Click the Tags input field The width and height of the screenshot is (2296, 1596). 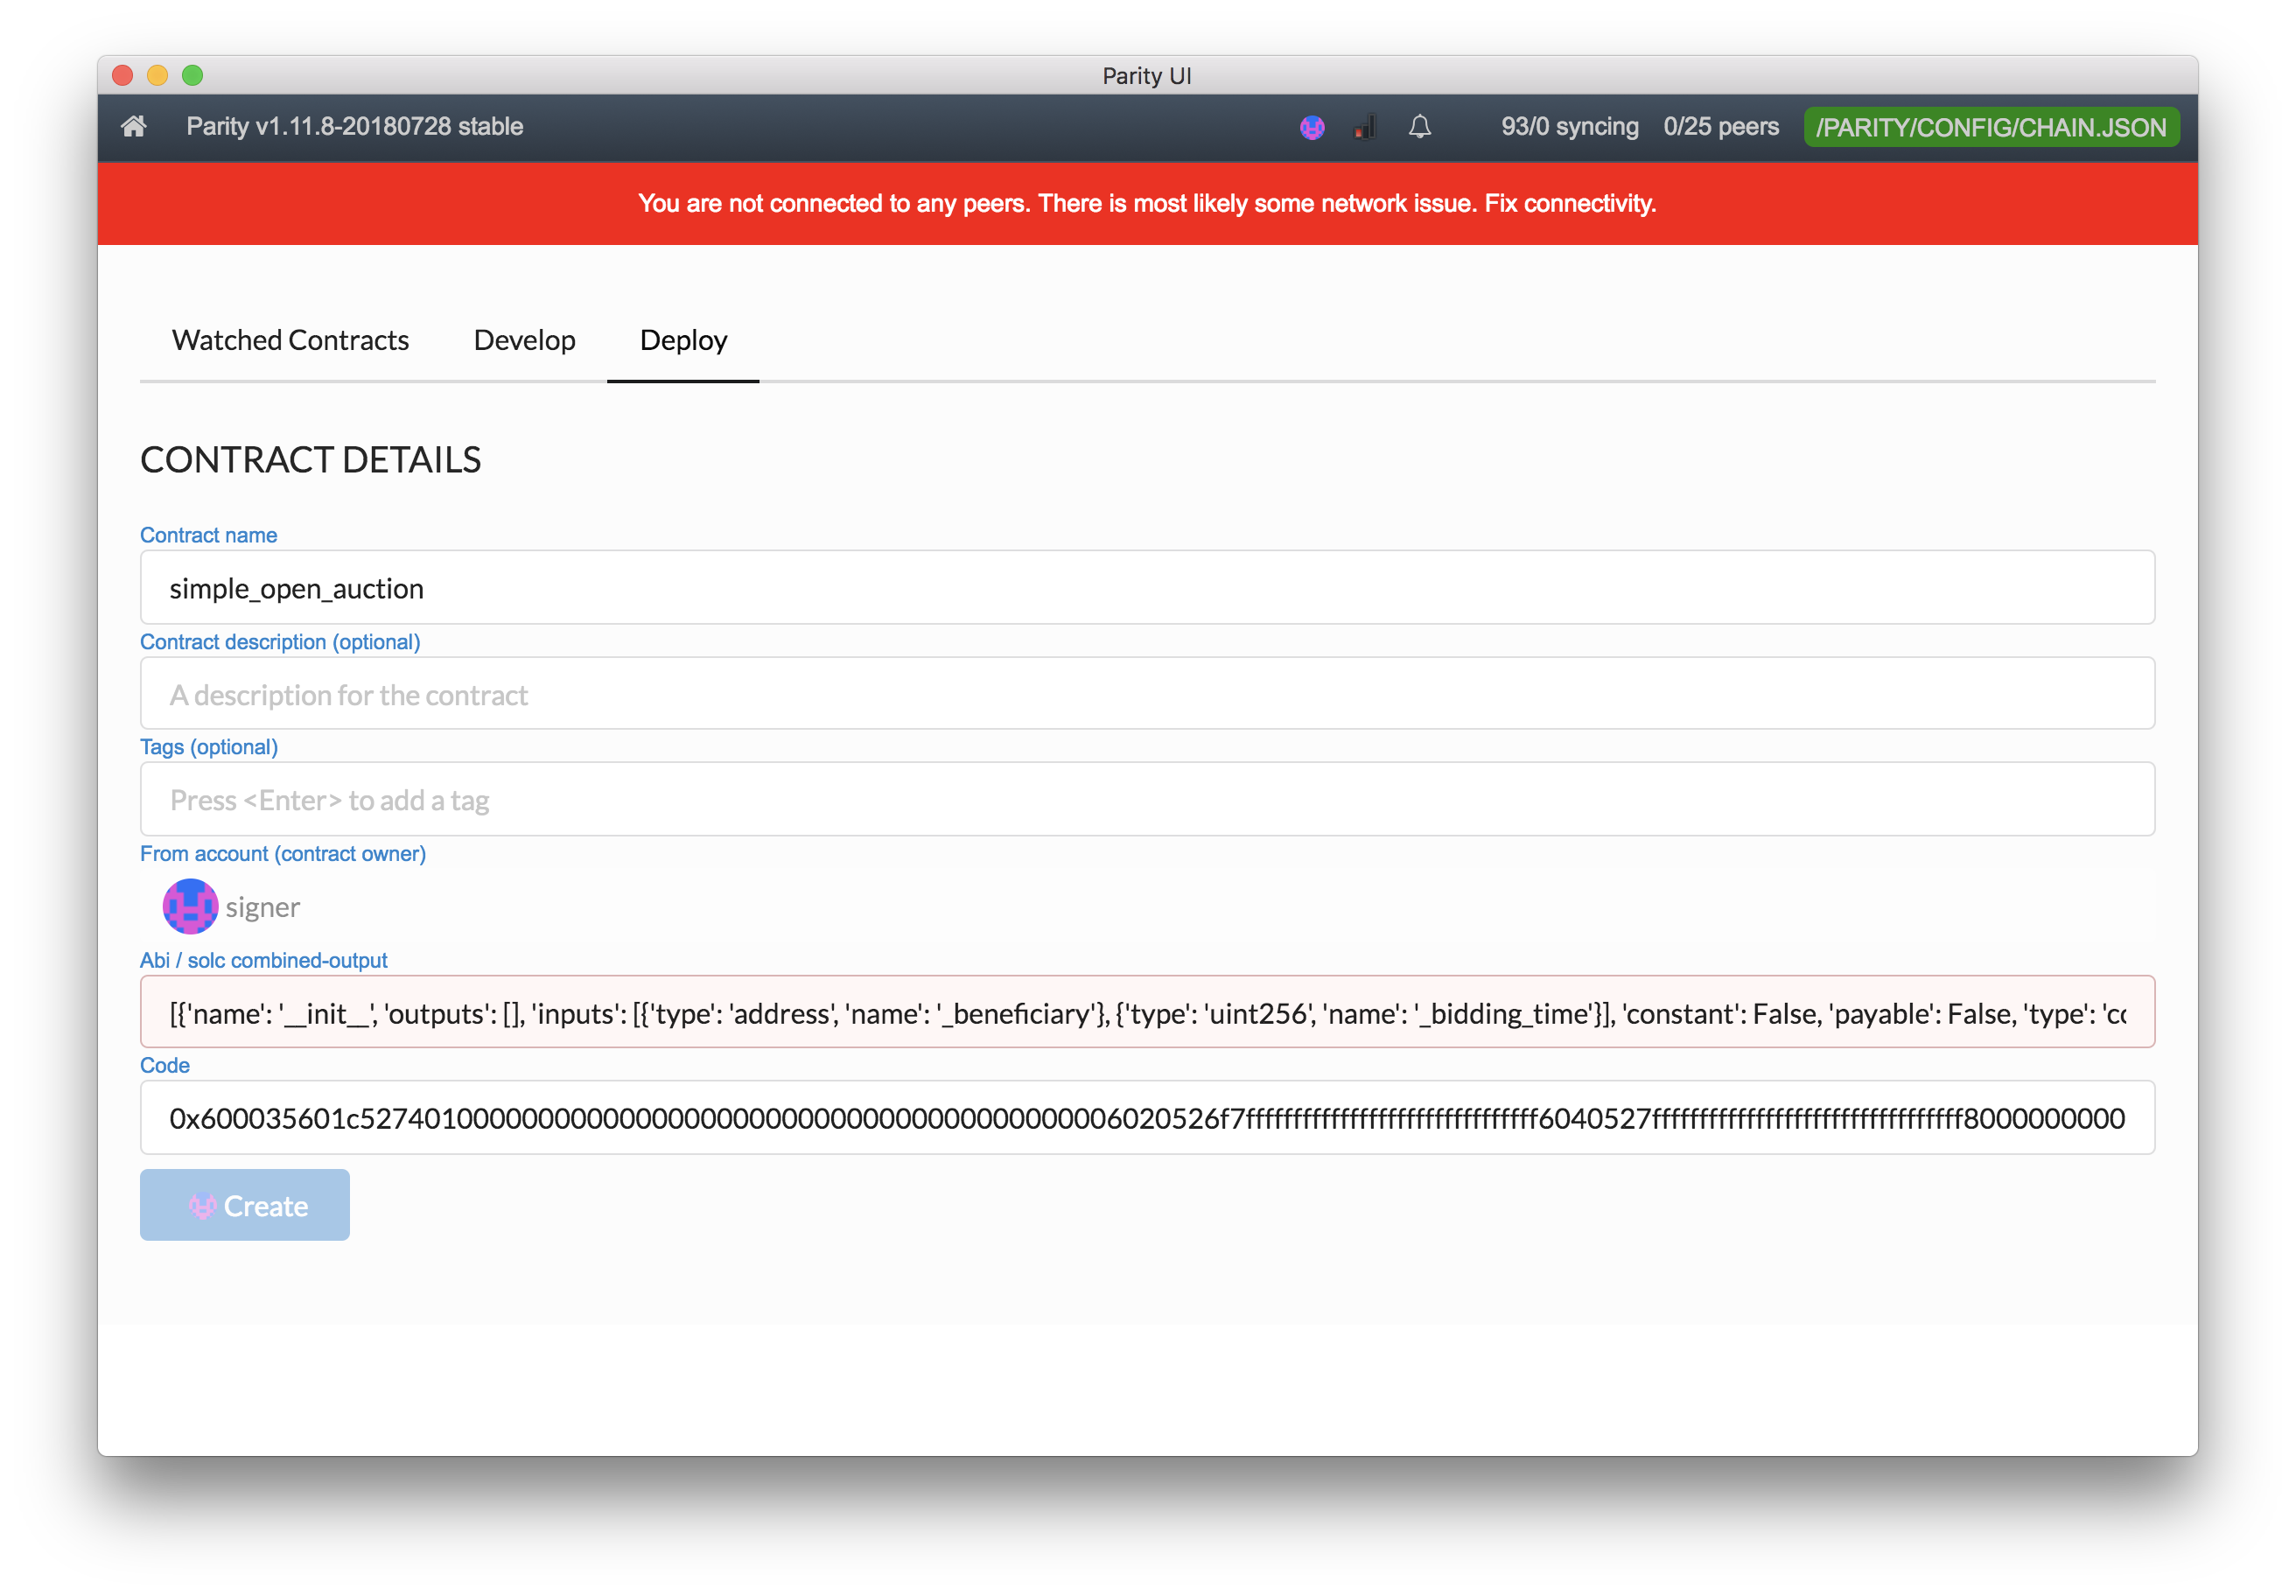click(x=1147, y=800)
